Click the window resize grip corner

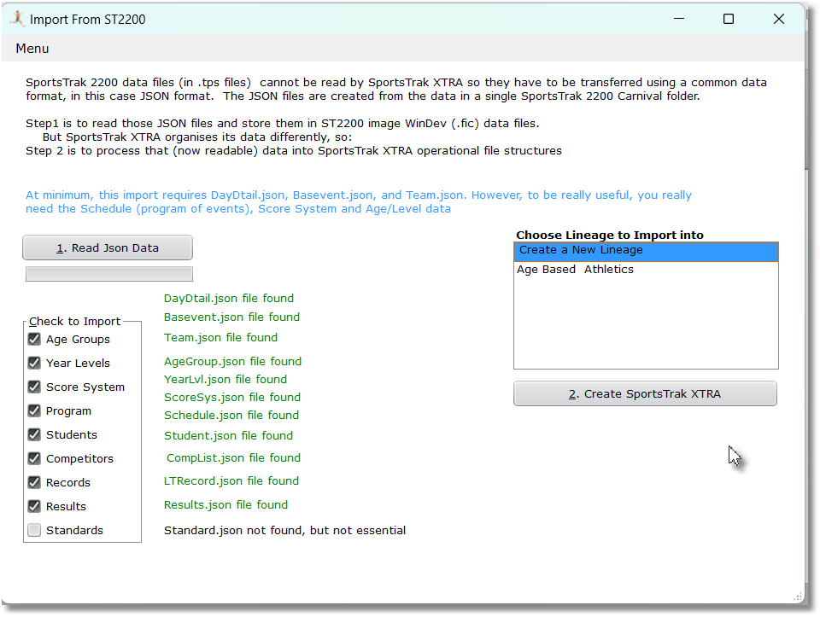click(798, 597)
